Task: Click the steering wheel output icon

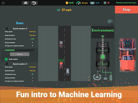Action: [97, 77]
